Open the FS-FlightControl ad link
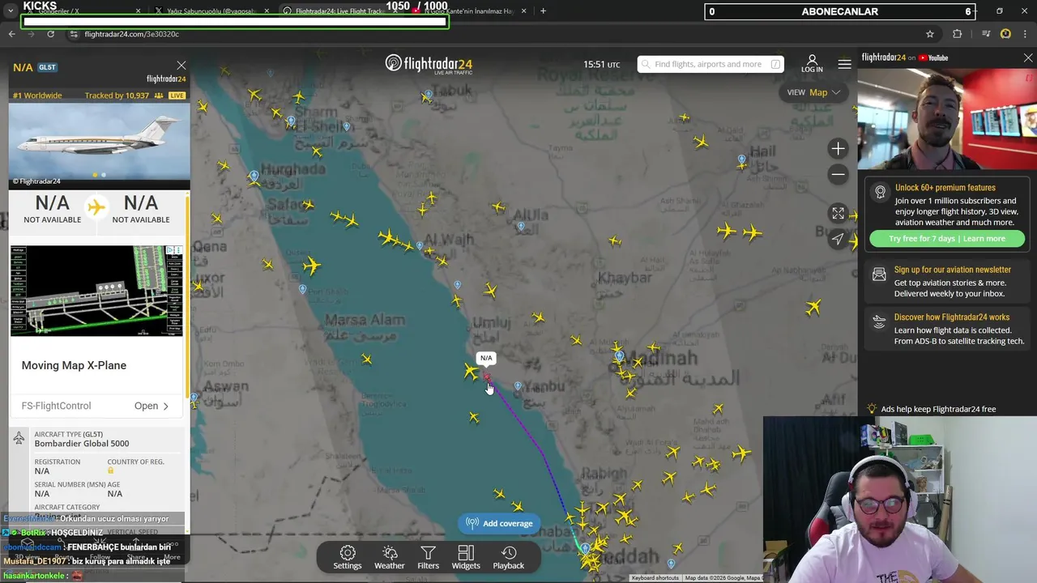The width and height of the screenshot is (1037, 583). point(96,406)
